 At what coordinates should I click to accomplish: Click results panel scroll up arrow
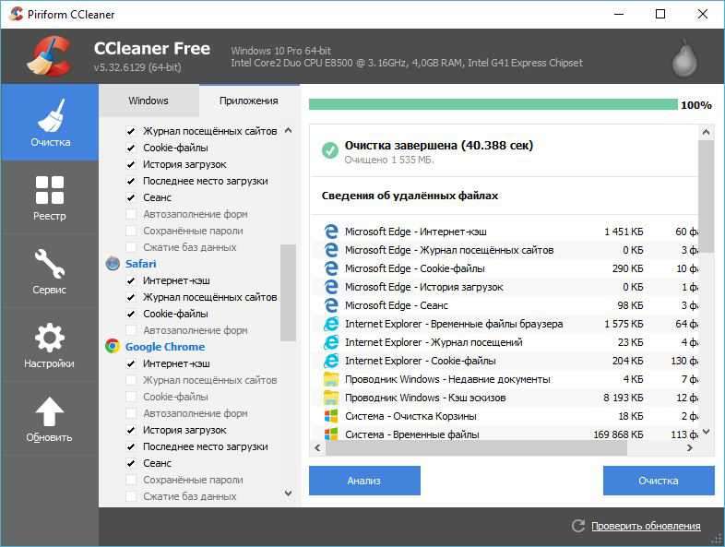pyautogui.click(x=706, y=132)
